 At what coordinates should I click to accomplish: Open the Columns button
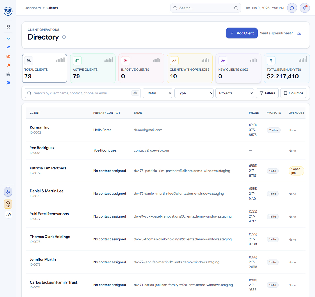point(293,93)
